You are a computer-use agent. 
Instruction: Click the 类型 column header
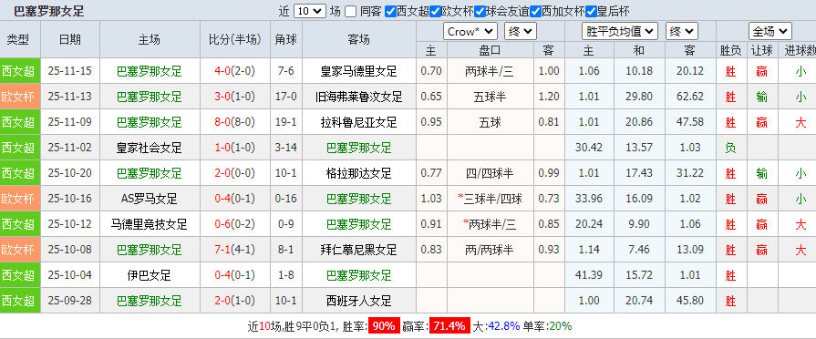coord(17,40)
